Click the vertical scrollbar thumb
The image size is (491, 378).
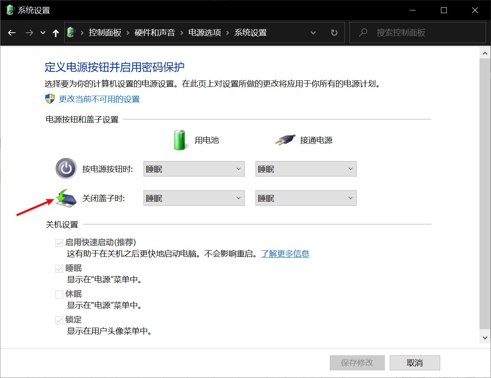tap(485, 194)
